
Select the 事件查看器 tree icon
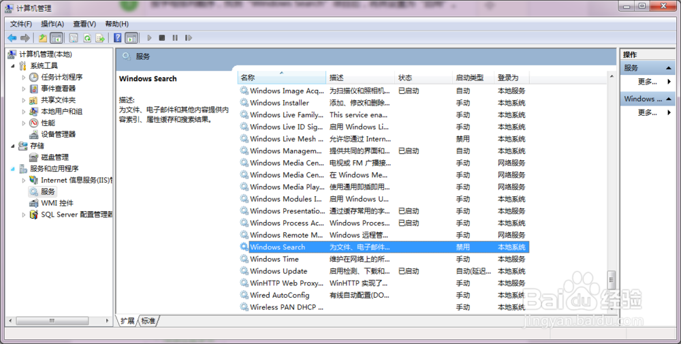34,89
